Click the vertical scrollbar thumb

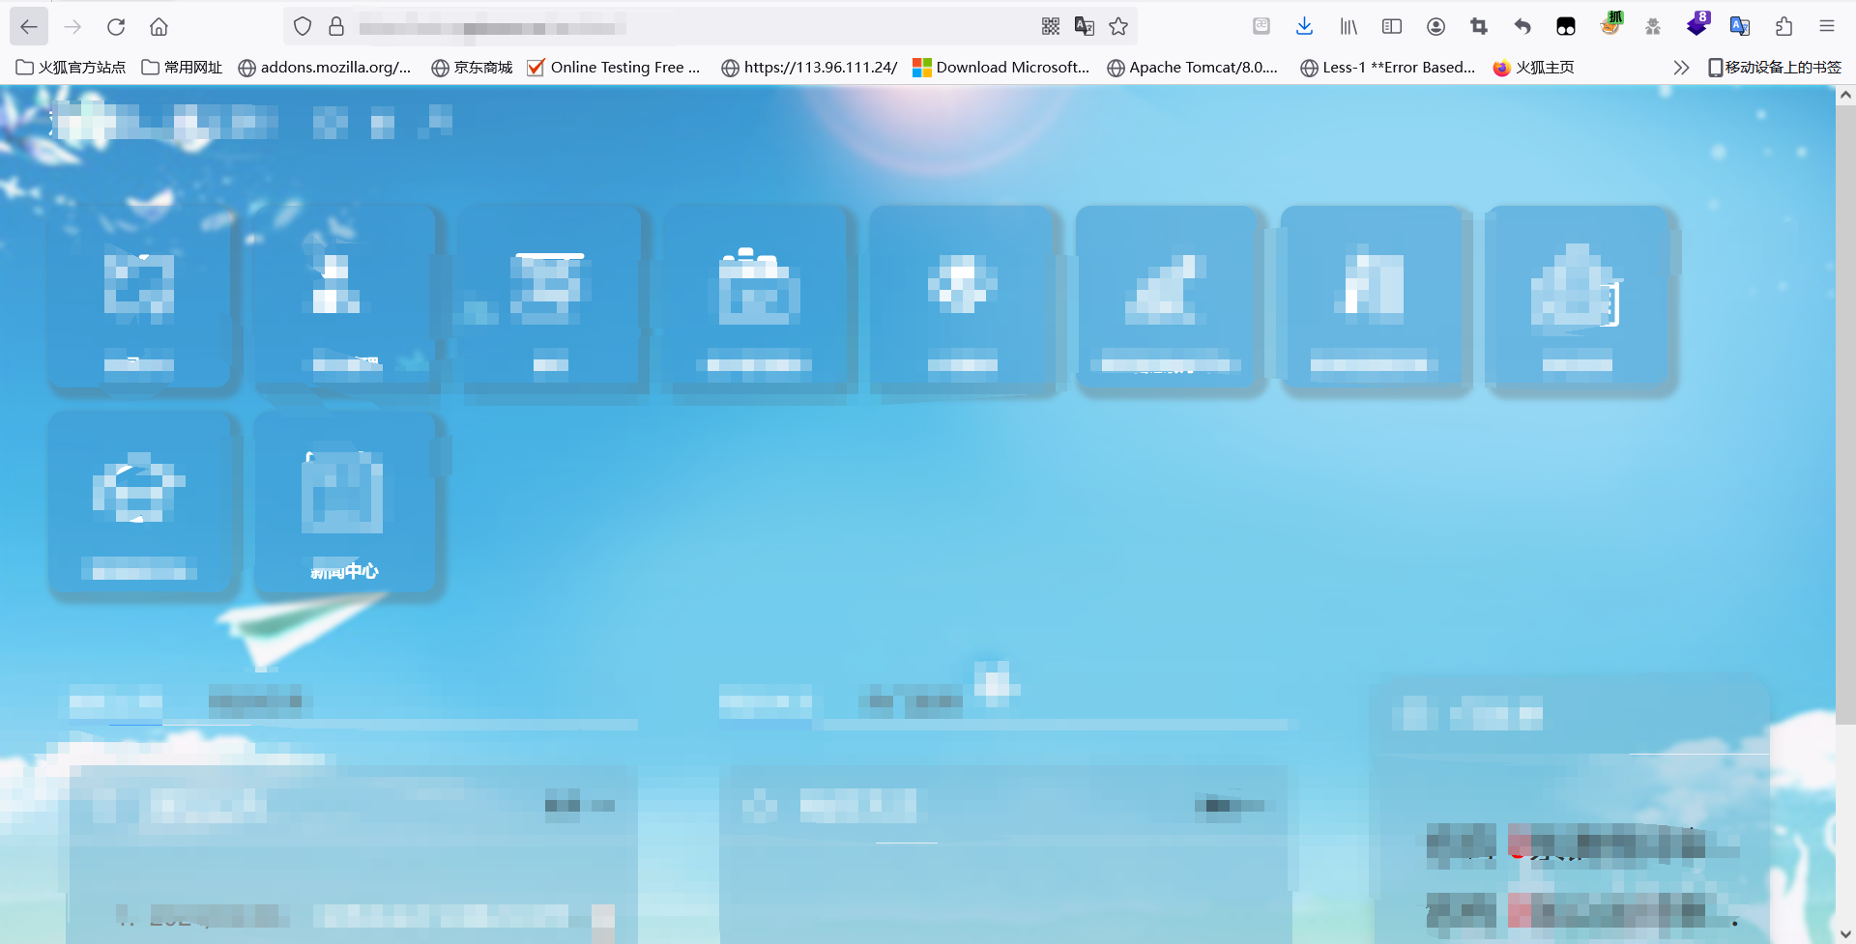pyautogui.click(x=1845, y=415)
